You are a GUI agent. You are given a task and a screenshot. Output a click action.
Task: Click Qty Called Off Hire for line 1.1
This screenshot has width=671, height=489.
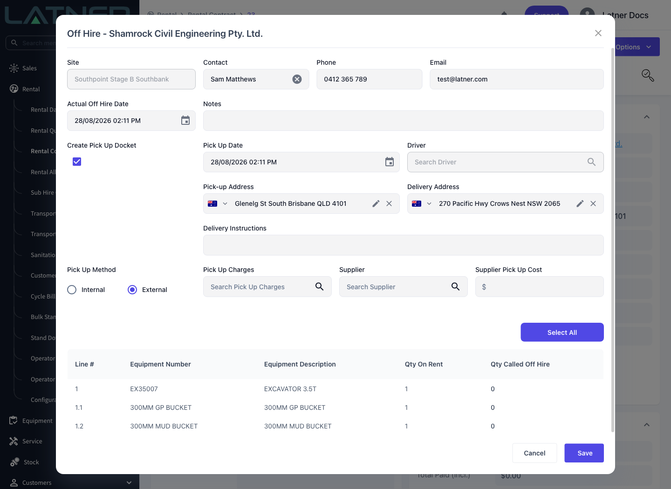pyautogui.click(x=493, y=407)
